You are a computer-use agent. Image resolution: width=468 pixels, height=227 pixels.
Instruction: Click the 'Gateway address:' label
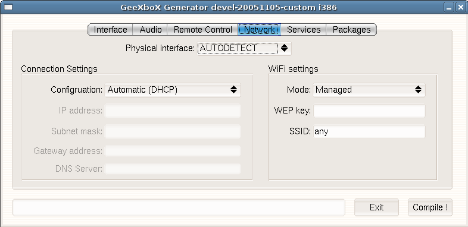68,151
